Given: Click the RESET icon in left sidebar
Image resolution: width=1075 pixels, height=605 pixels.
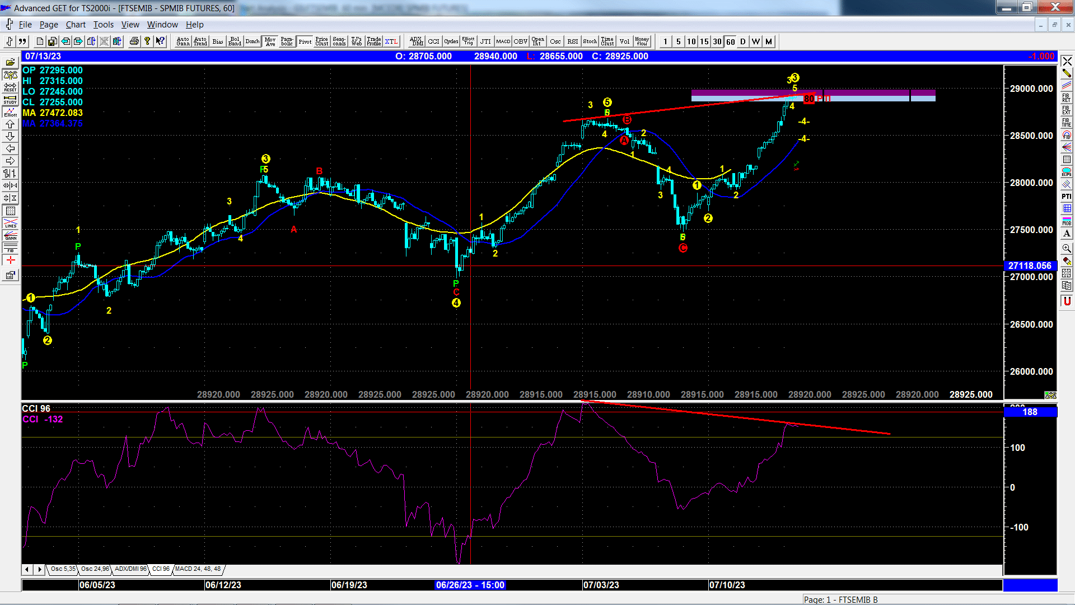Looking at the screenshot, I should point(10,87).
